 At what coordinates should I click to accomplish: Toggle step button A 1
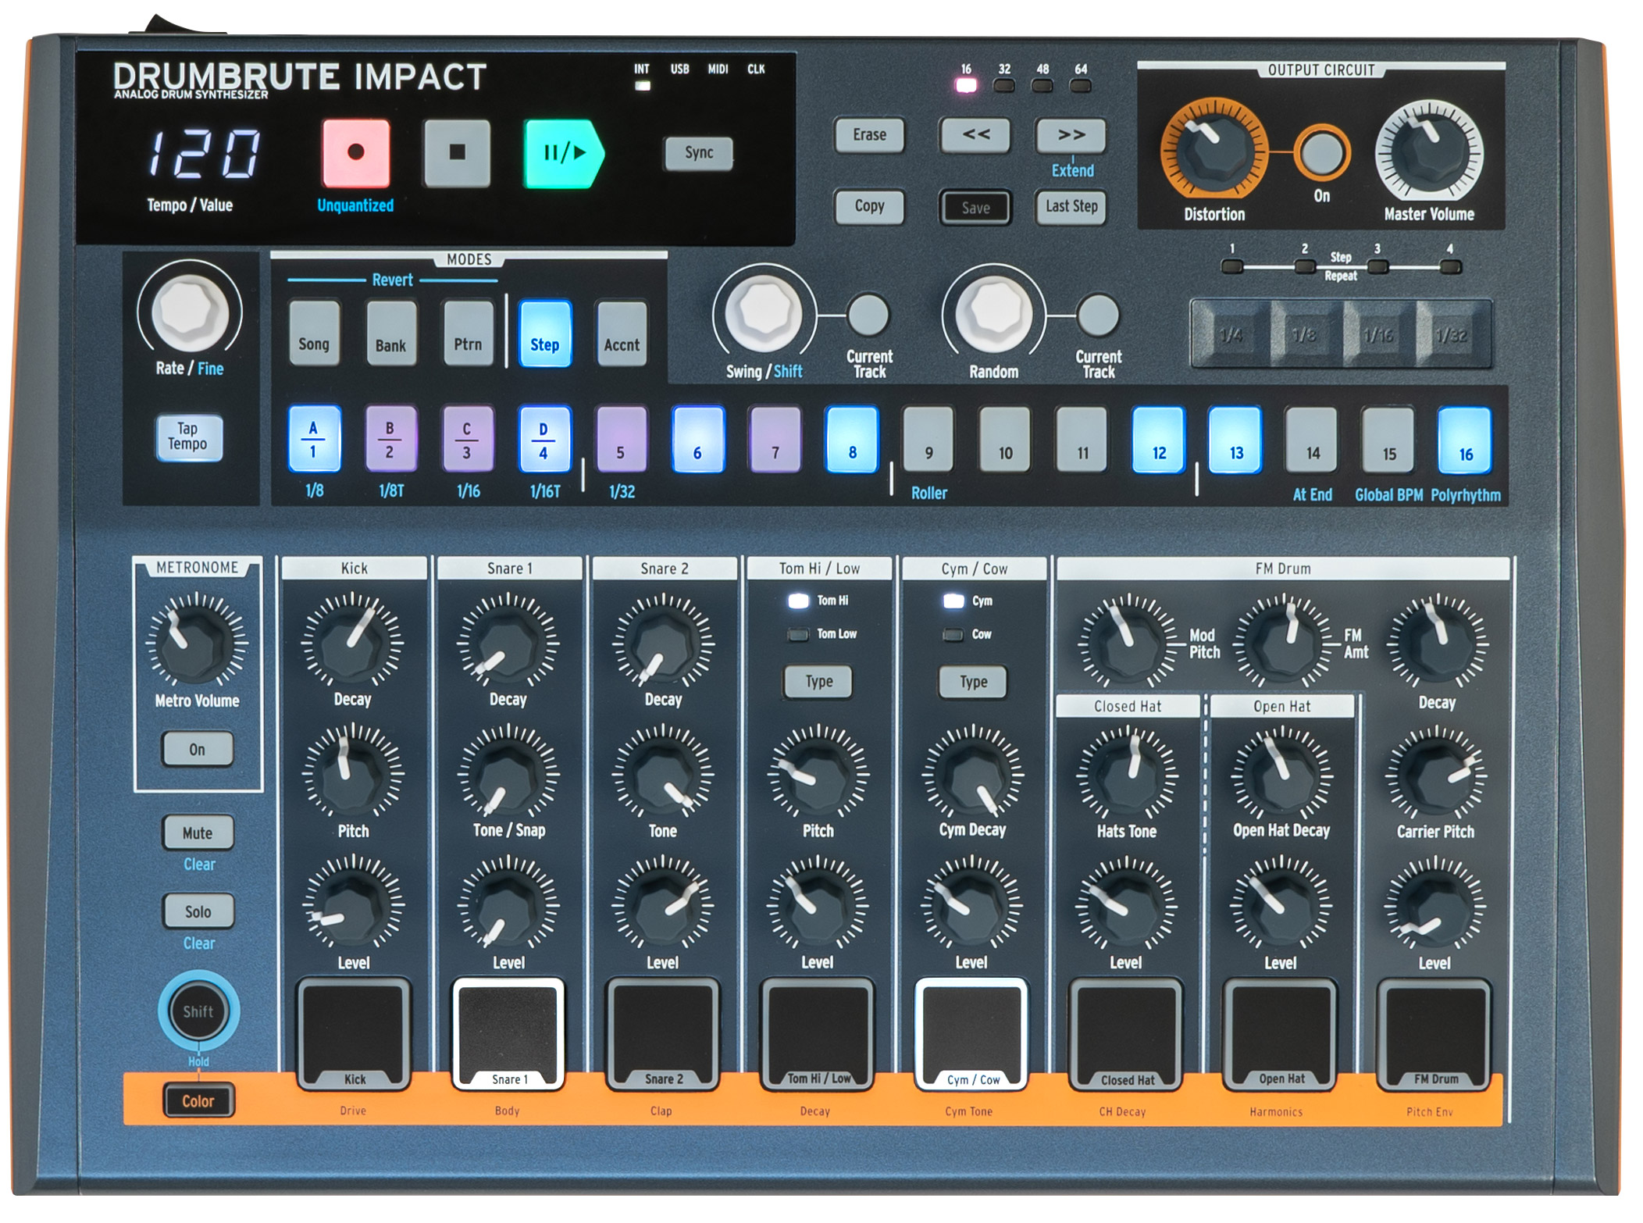pyautogui.click(x=315, y=438)
